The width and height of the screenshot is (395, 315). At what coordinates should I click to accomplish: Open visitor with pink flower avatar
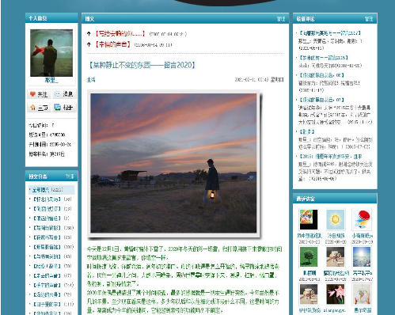coord(335,294)
